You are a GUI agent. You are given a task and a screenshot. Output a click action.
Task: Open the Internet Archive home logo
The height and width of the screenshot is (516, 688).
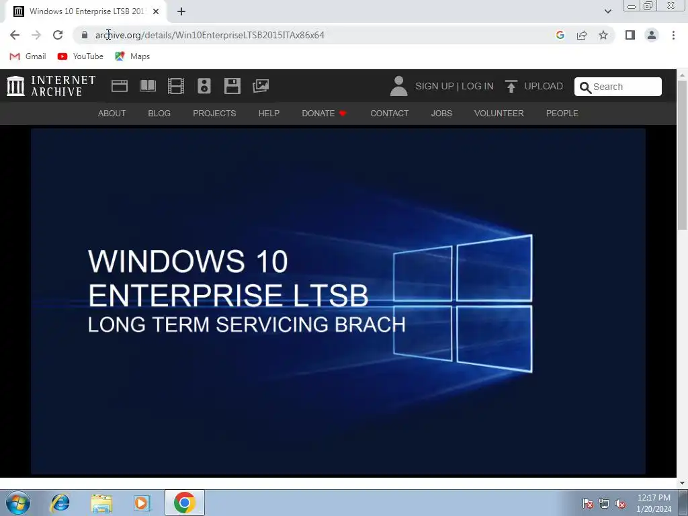pos(51,86)
